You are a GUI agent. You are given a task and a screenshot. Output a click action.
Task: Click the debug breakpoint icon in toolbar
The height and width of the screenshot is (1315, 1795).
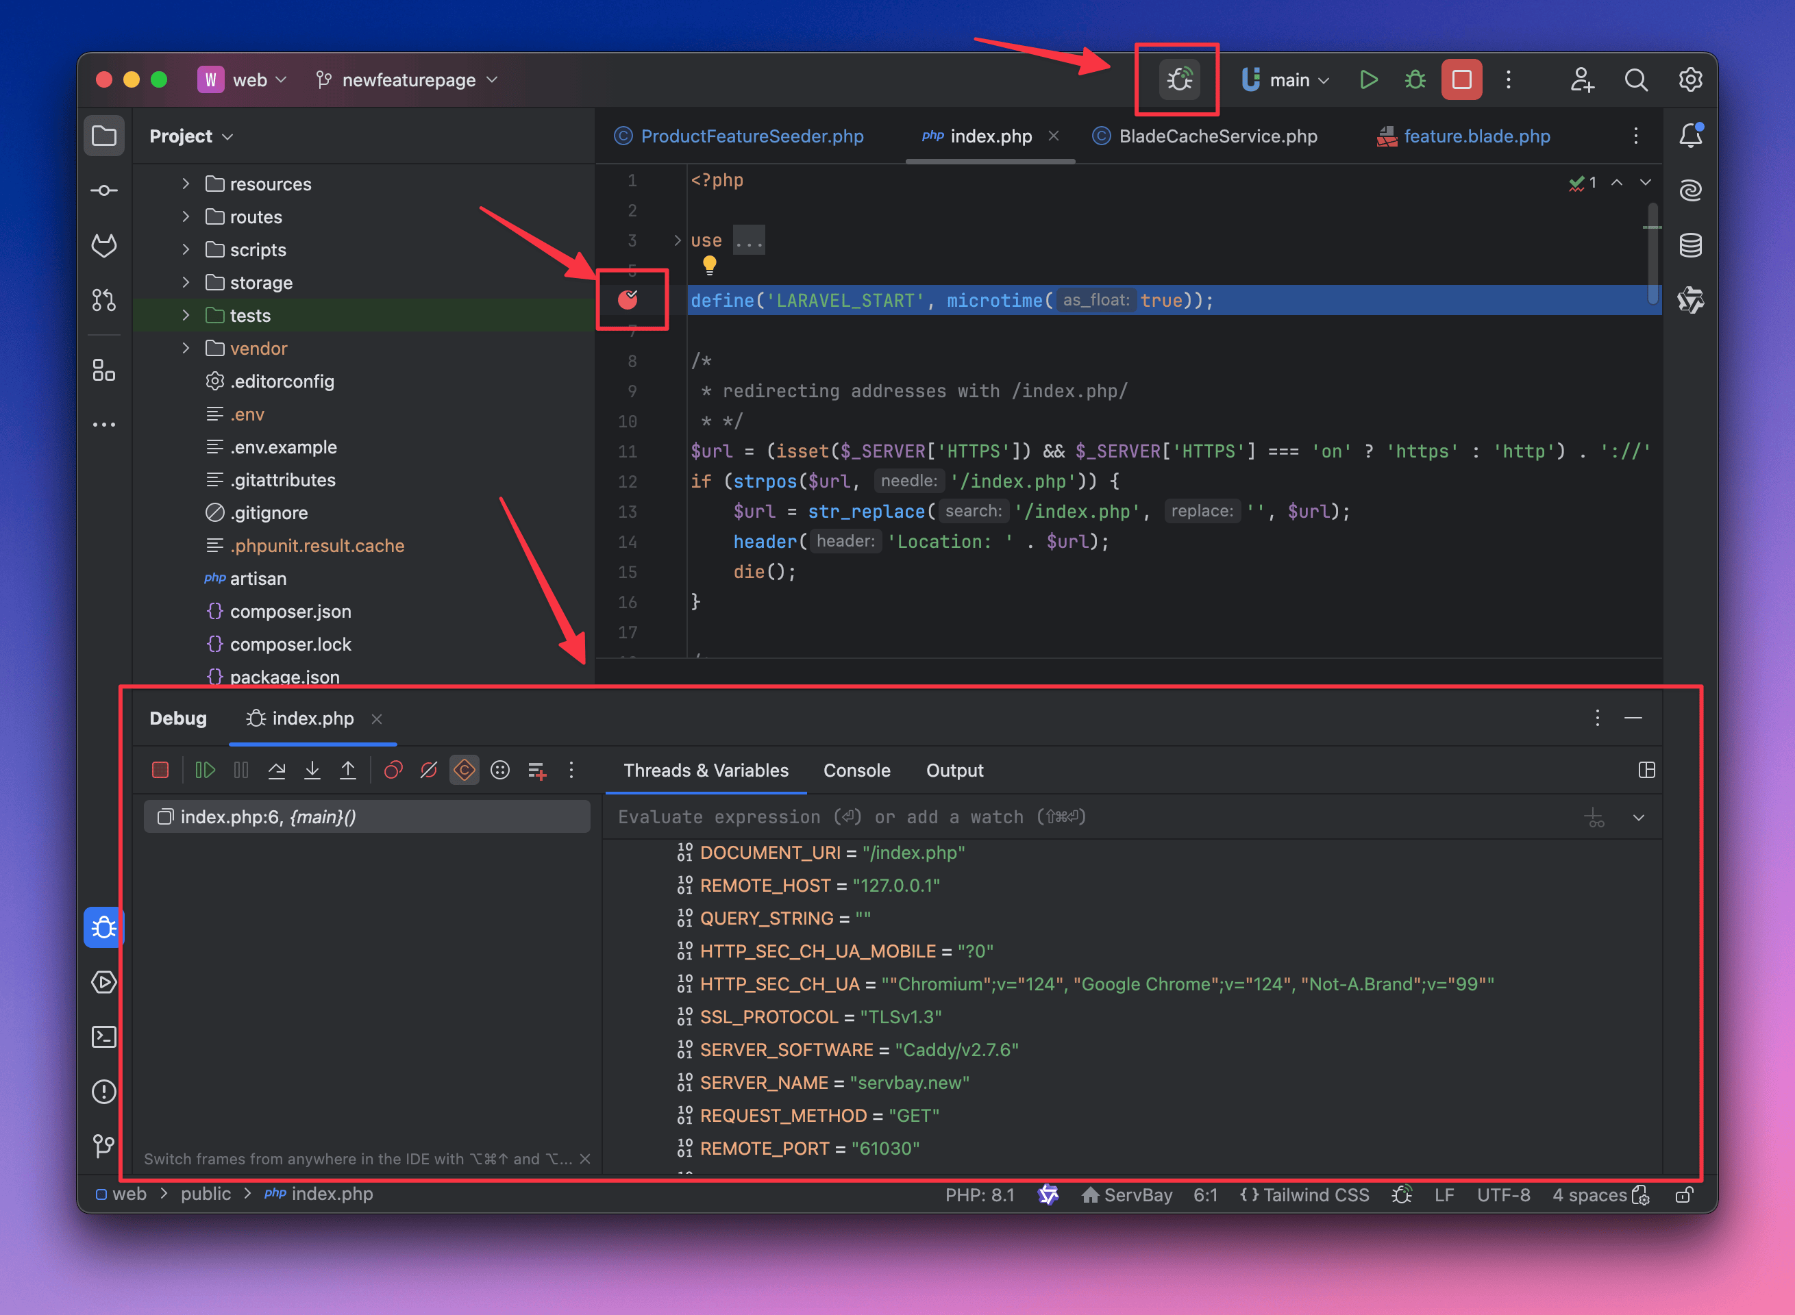[1178, 79]
